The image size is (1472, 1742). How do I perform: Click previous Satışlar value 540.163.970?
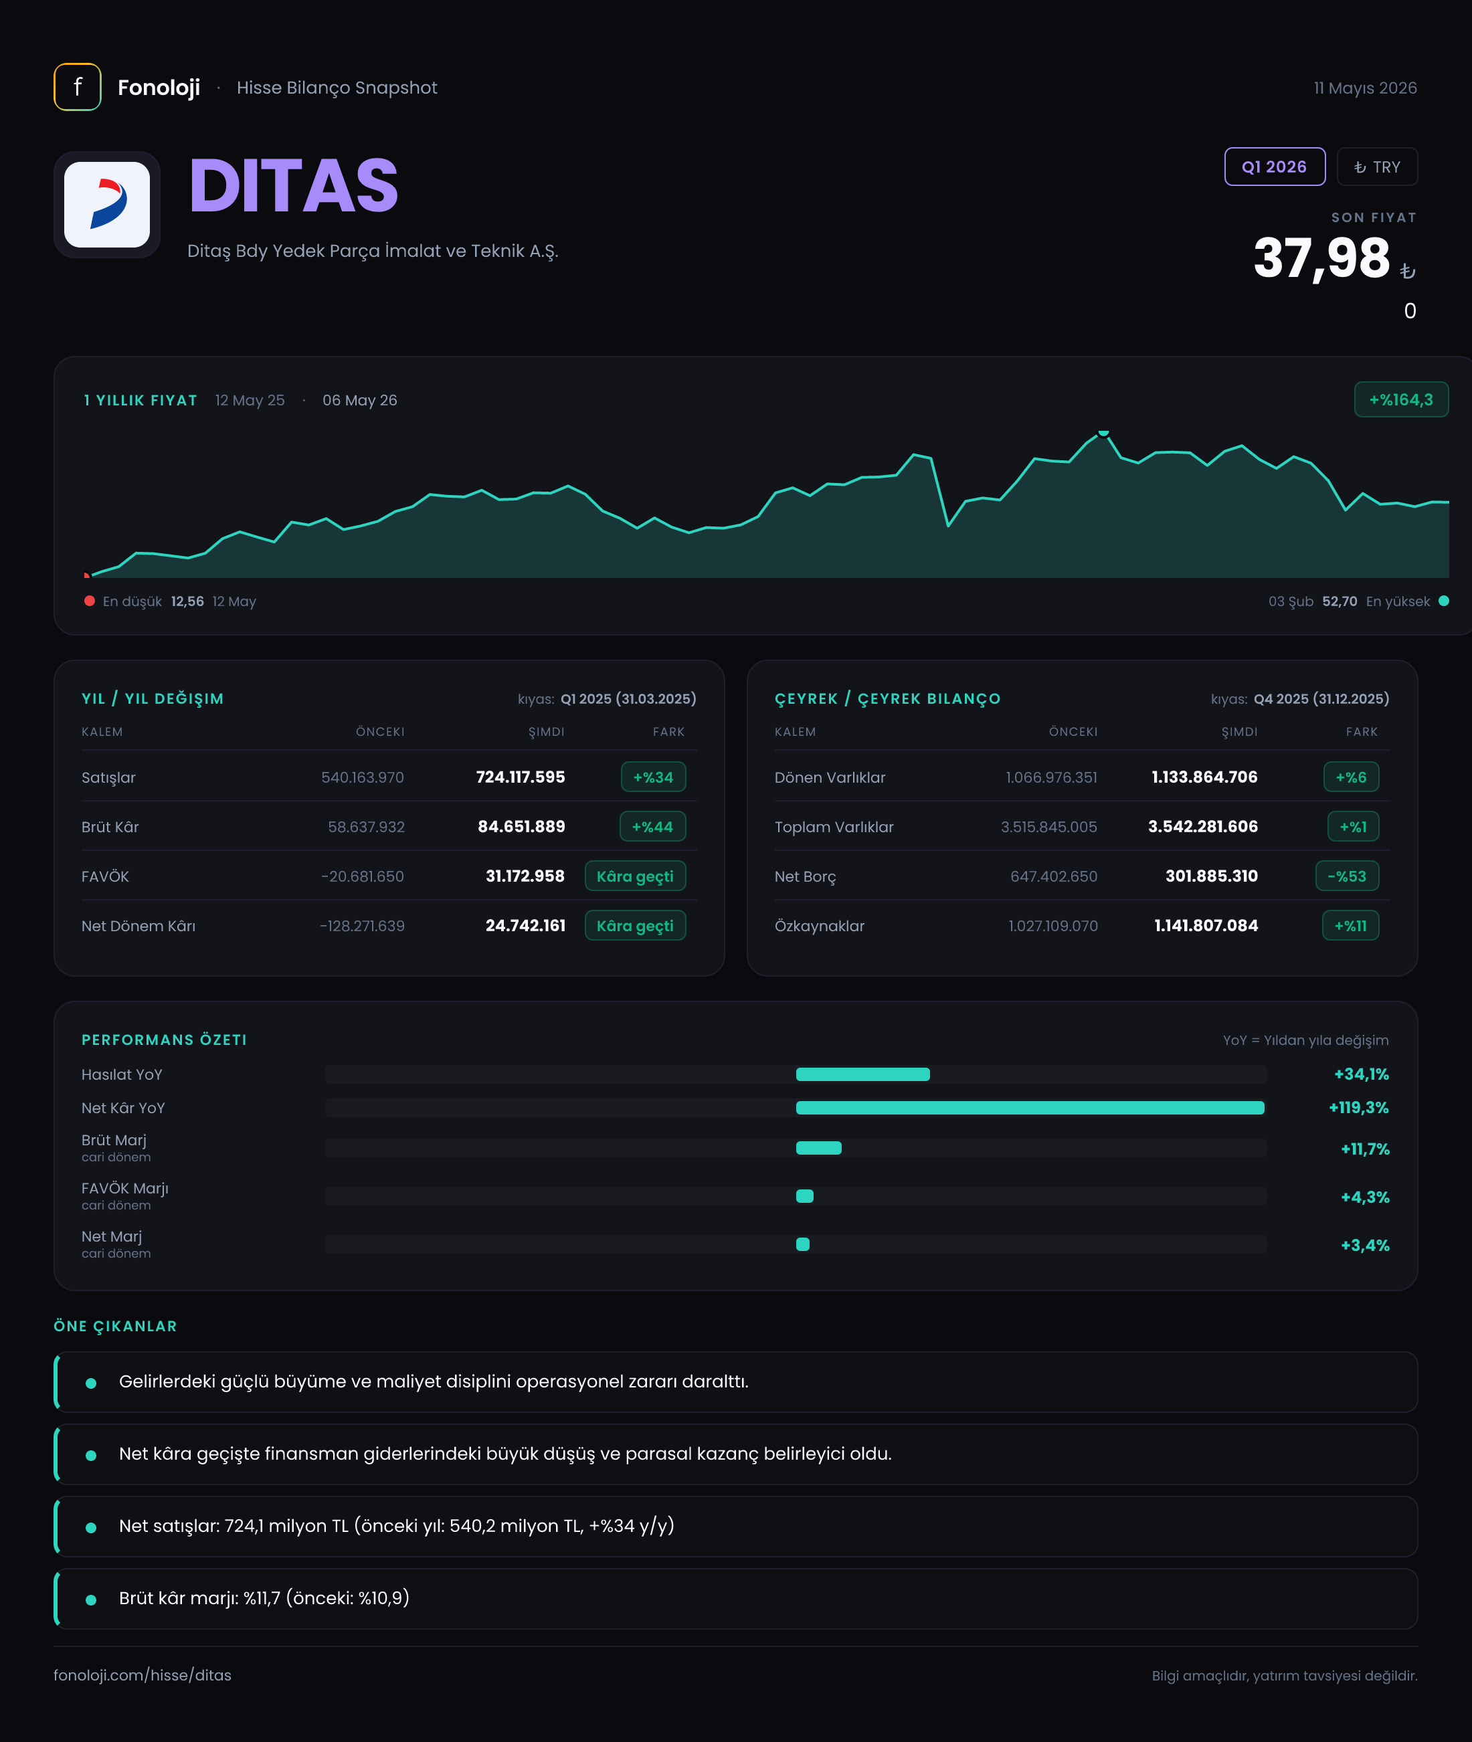coord(362,777)
